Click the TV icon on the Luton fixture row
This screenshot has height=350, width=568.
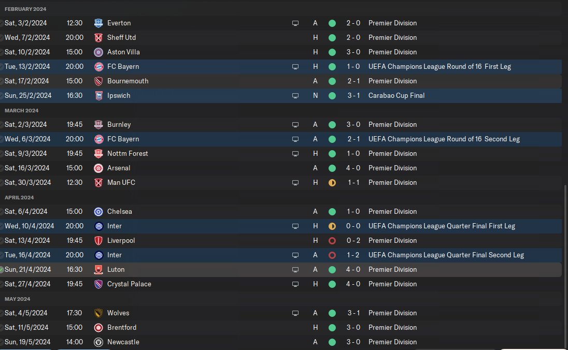295,270
